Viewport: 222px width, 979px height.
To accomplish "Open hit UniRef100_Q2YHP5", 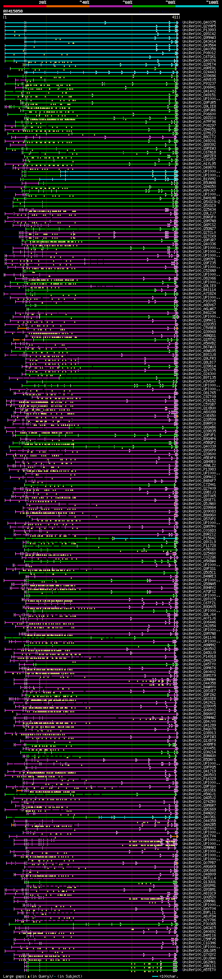I will tap(199, 26).
